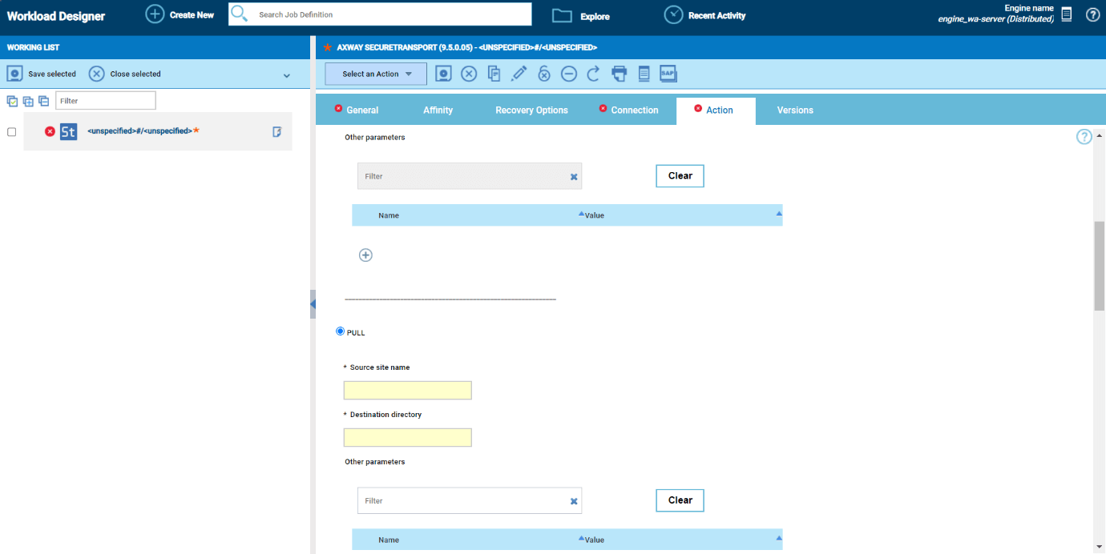1106x554 pixels.
Task: Switch to the Recovery Options tab
Action: tap(531, 110)
